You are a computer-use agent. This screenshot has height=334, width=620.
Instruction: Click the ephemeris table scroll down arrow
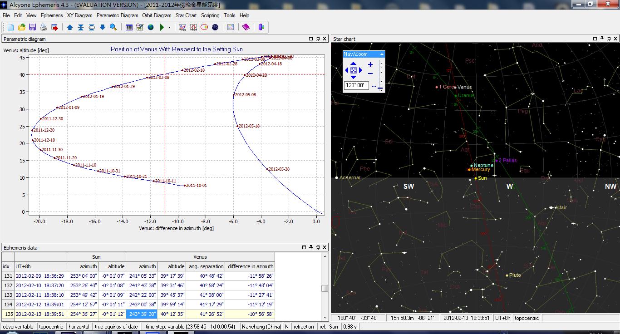[x=325, y=318]
